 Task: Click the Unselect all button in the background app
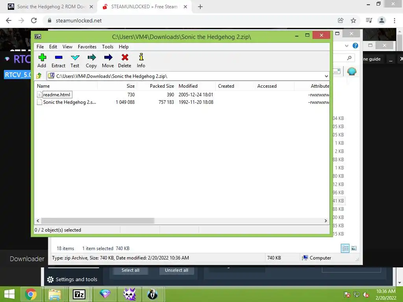pos(177,270)
